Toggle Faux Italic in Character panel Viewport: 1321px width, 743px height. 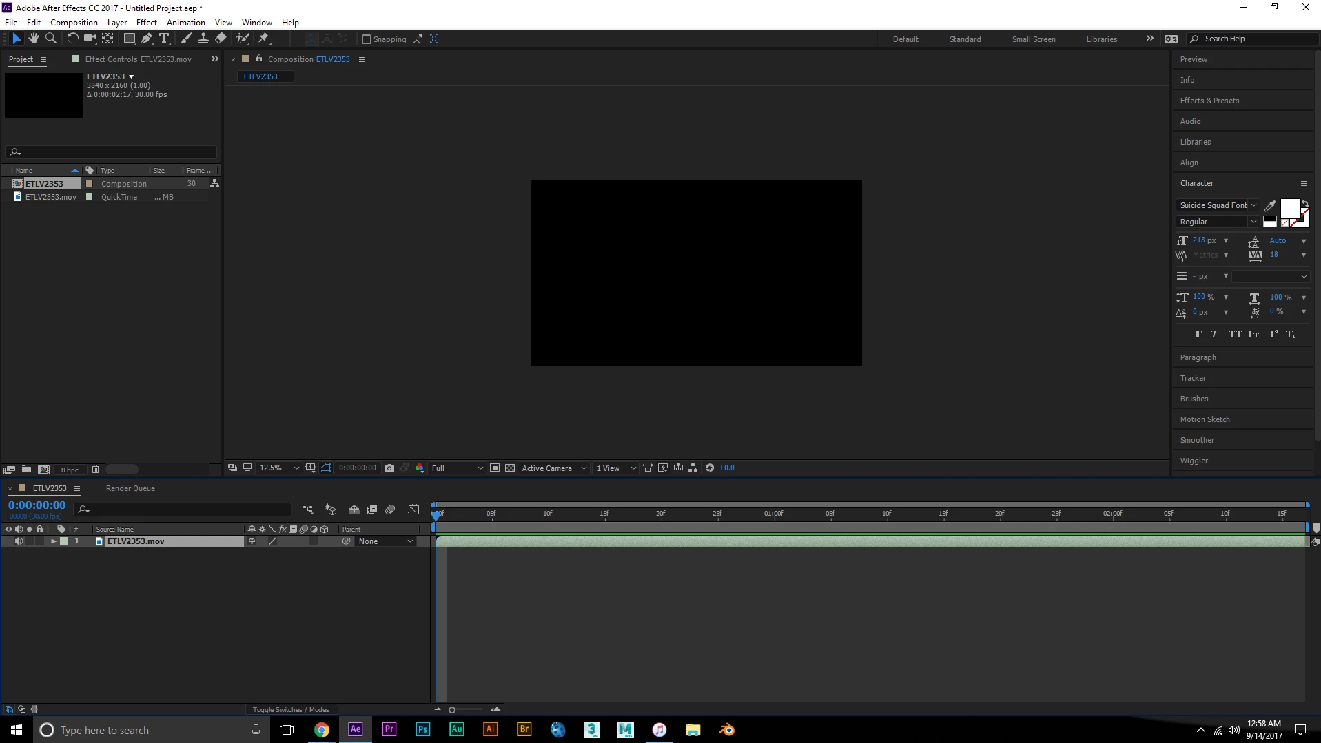1215,335
